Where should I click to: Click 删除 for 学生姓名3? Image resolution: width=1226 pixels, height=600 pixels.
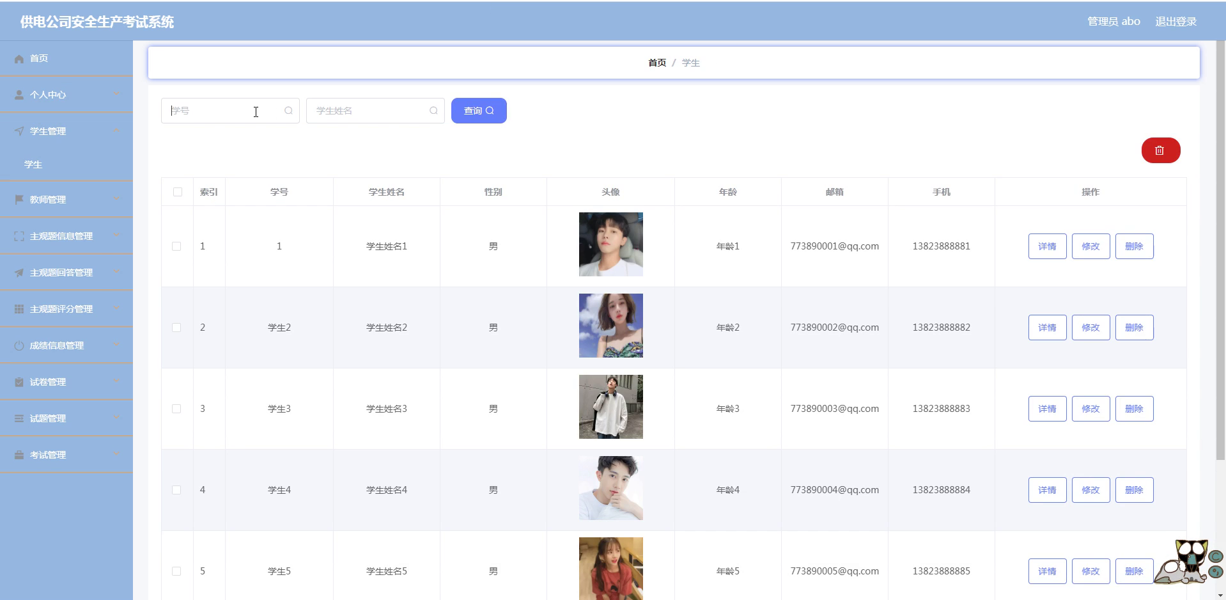click(1134, 409)
